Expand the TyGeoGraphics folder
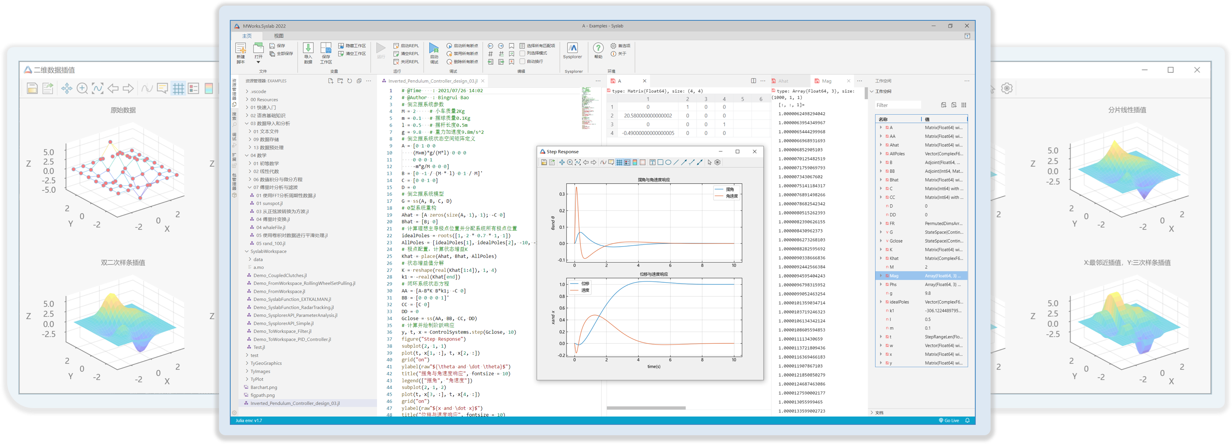 [x=247, y=363]
